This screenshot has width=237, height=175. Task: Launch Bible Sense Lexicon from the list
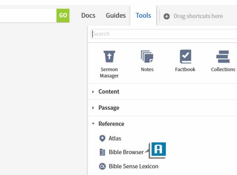click(x=133, y=166)
